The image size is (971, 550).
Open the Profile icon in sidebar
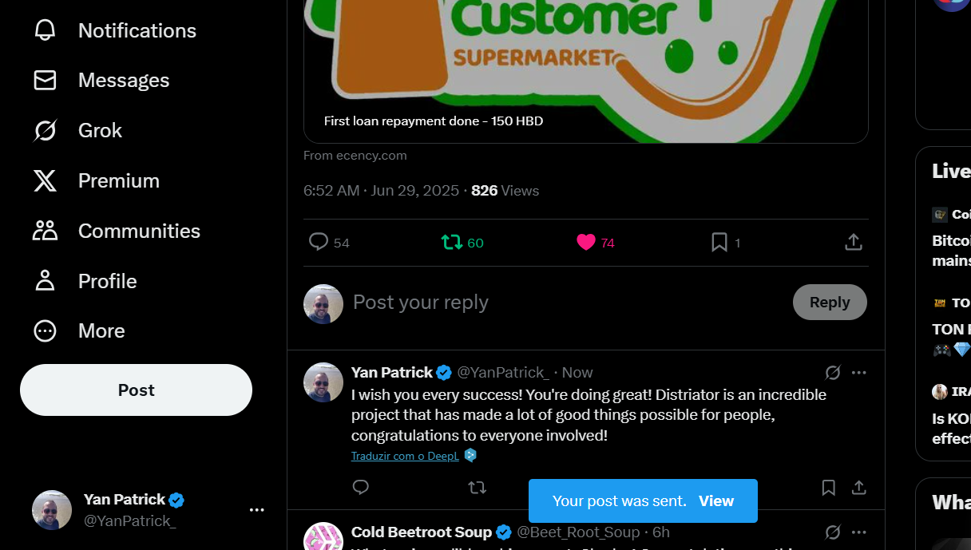pyautogui.click(x=45, y=281)
